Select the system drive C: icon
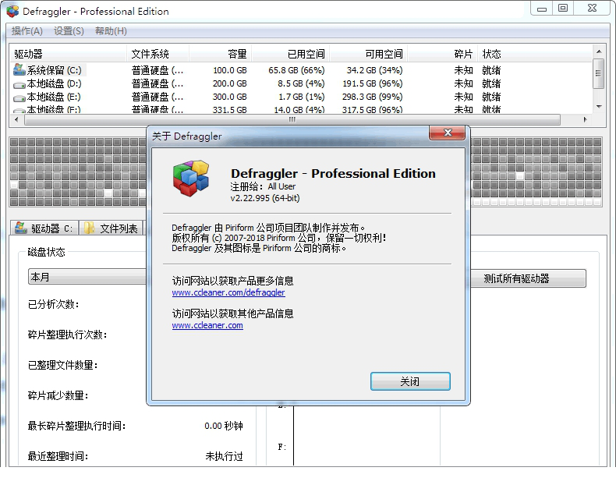The width and height of the screenshot is (616, 485). click(19, 70)
